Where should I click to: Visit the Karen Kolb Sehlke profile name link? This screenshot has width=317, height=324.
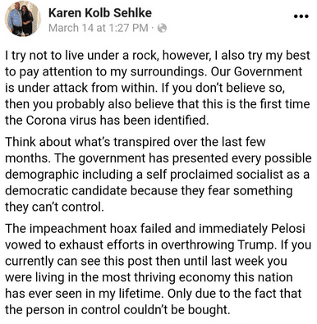[100, 13]
